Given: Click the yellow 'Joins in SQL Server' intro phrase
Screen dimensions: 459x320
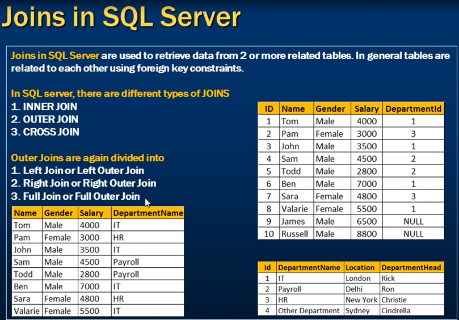Looking at the screenshot, I should pyautogui.click(x=55, y=56).
